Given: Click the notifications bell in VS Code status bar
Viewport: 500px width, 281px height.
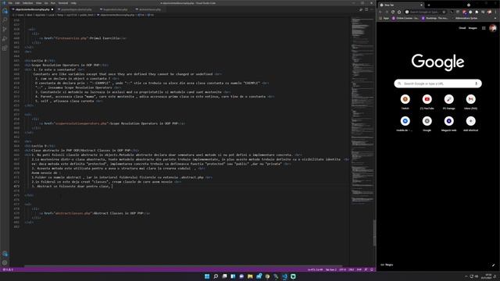Looking at the screenshot, I should (372, 270).
